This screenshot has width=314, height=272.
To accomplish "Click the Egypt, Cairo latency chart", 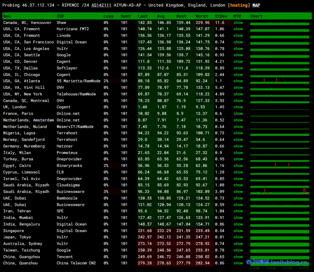I will coord(279,166).
